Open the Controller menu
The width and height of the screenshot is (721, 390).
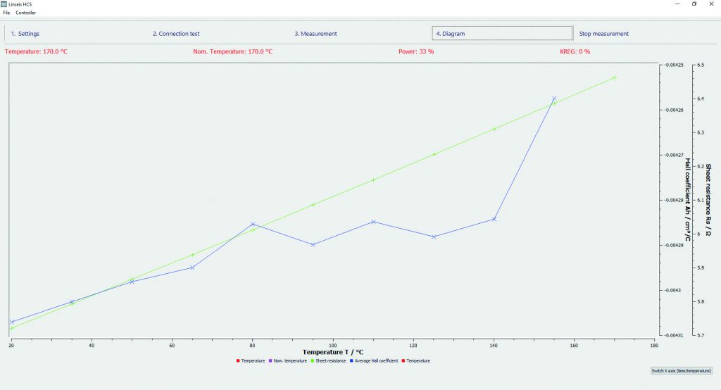coord(25,13)
